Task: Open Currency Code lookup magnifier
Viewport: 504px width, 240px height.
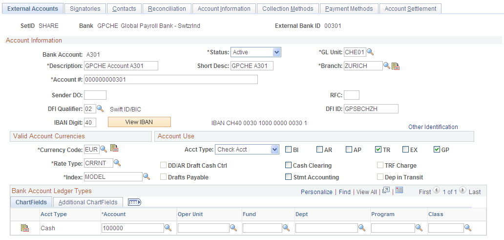Action: click(x=104, y=149)
